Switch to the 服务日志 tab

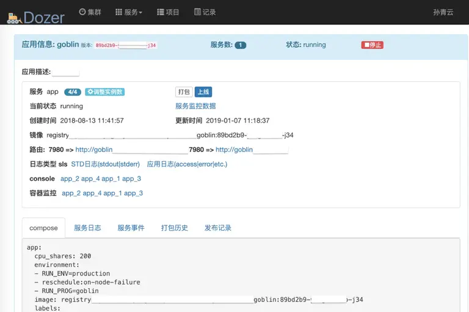[87, 228]
